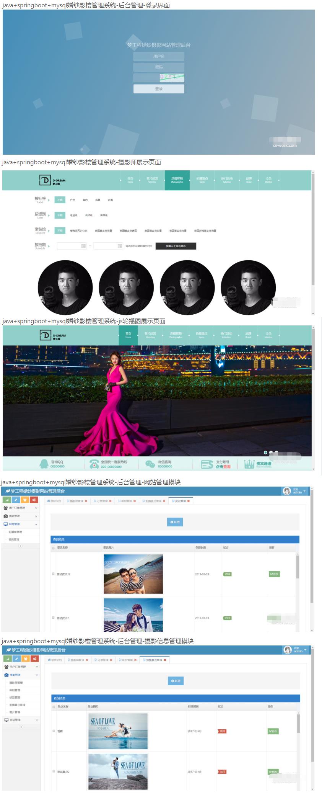Toggle the select-all checkbox beside 资讯名称
Image resolution: width=322 pixels, height=794 pixels.
[53, 548]
